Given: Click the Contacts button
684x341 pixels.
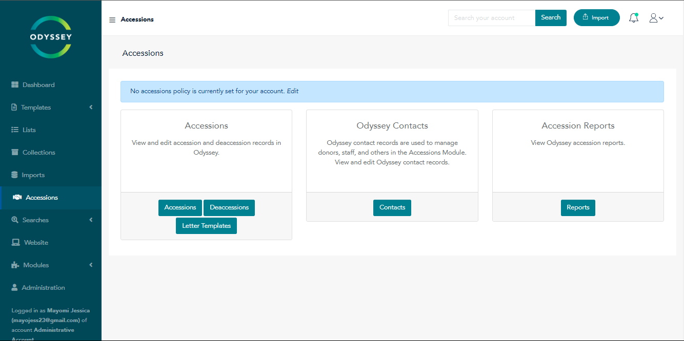Looking at the screenshot, I should click(392, 208).
